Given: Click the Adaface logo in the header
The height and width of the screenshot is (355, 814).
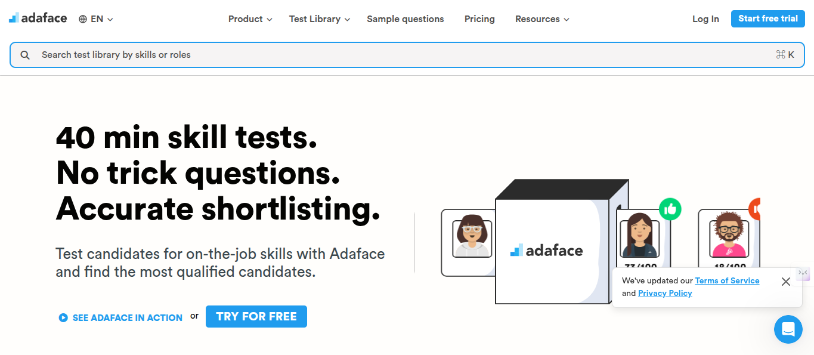Looking at the screenshot, I should click(38, 18).
